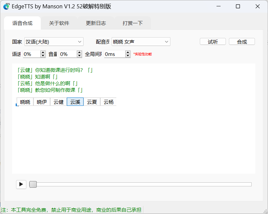Insert the 晓晓 voice tag
This screenshot has height=214, width=268.
tap(25, 102)
